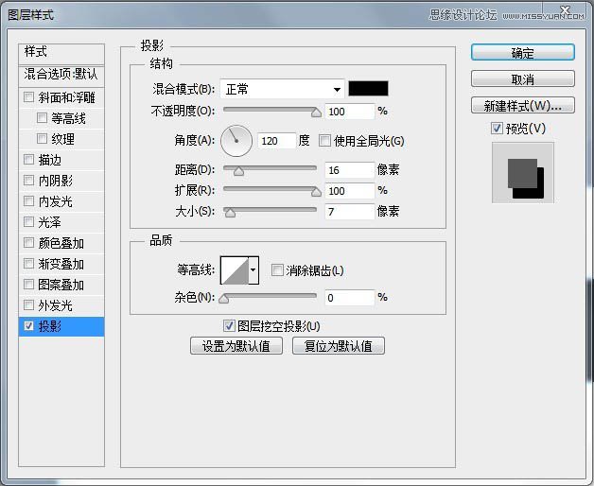Viewport: 594px width, 486px height.
Task: Open the 外发光 outer glow settings
Action: pyautogui.click(x=55, y=305)
